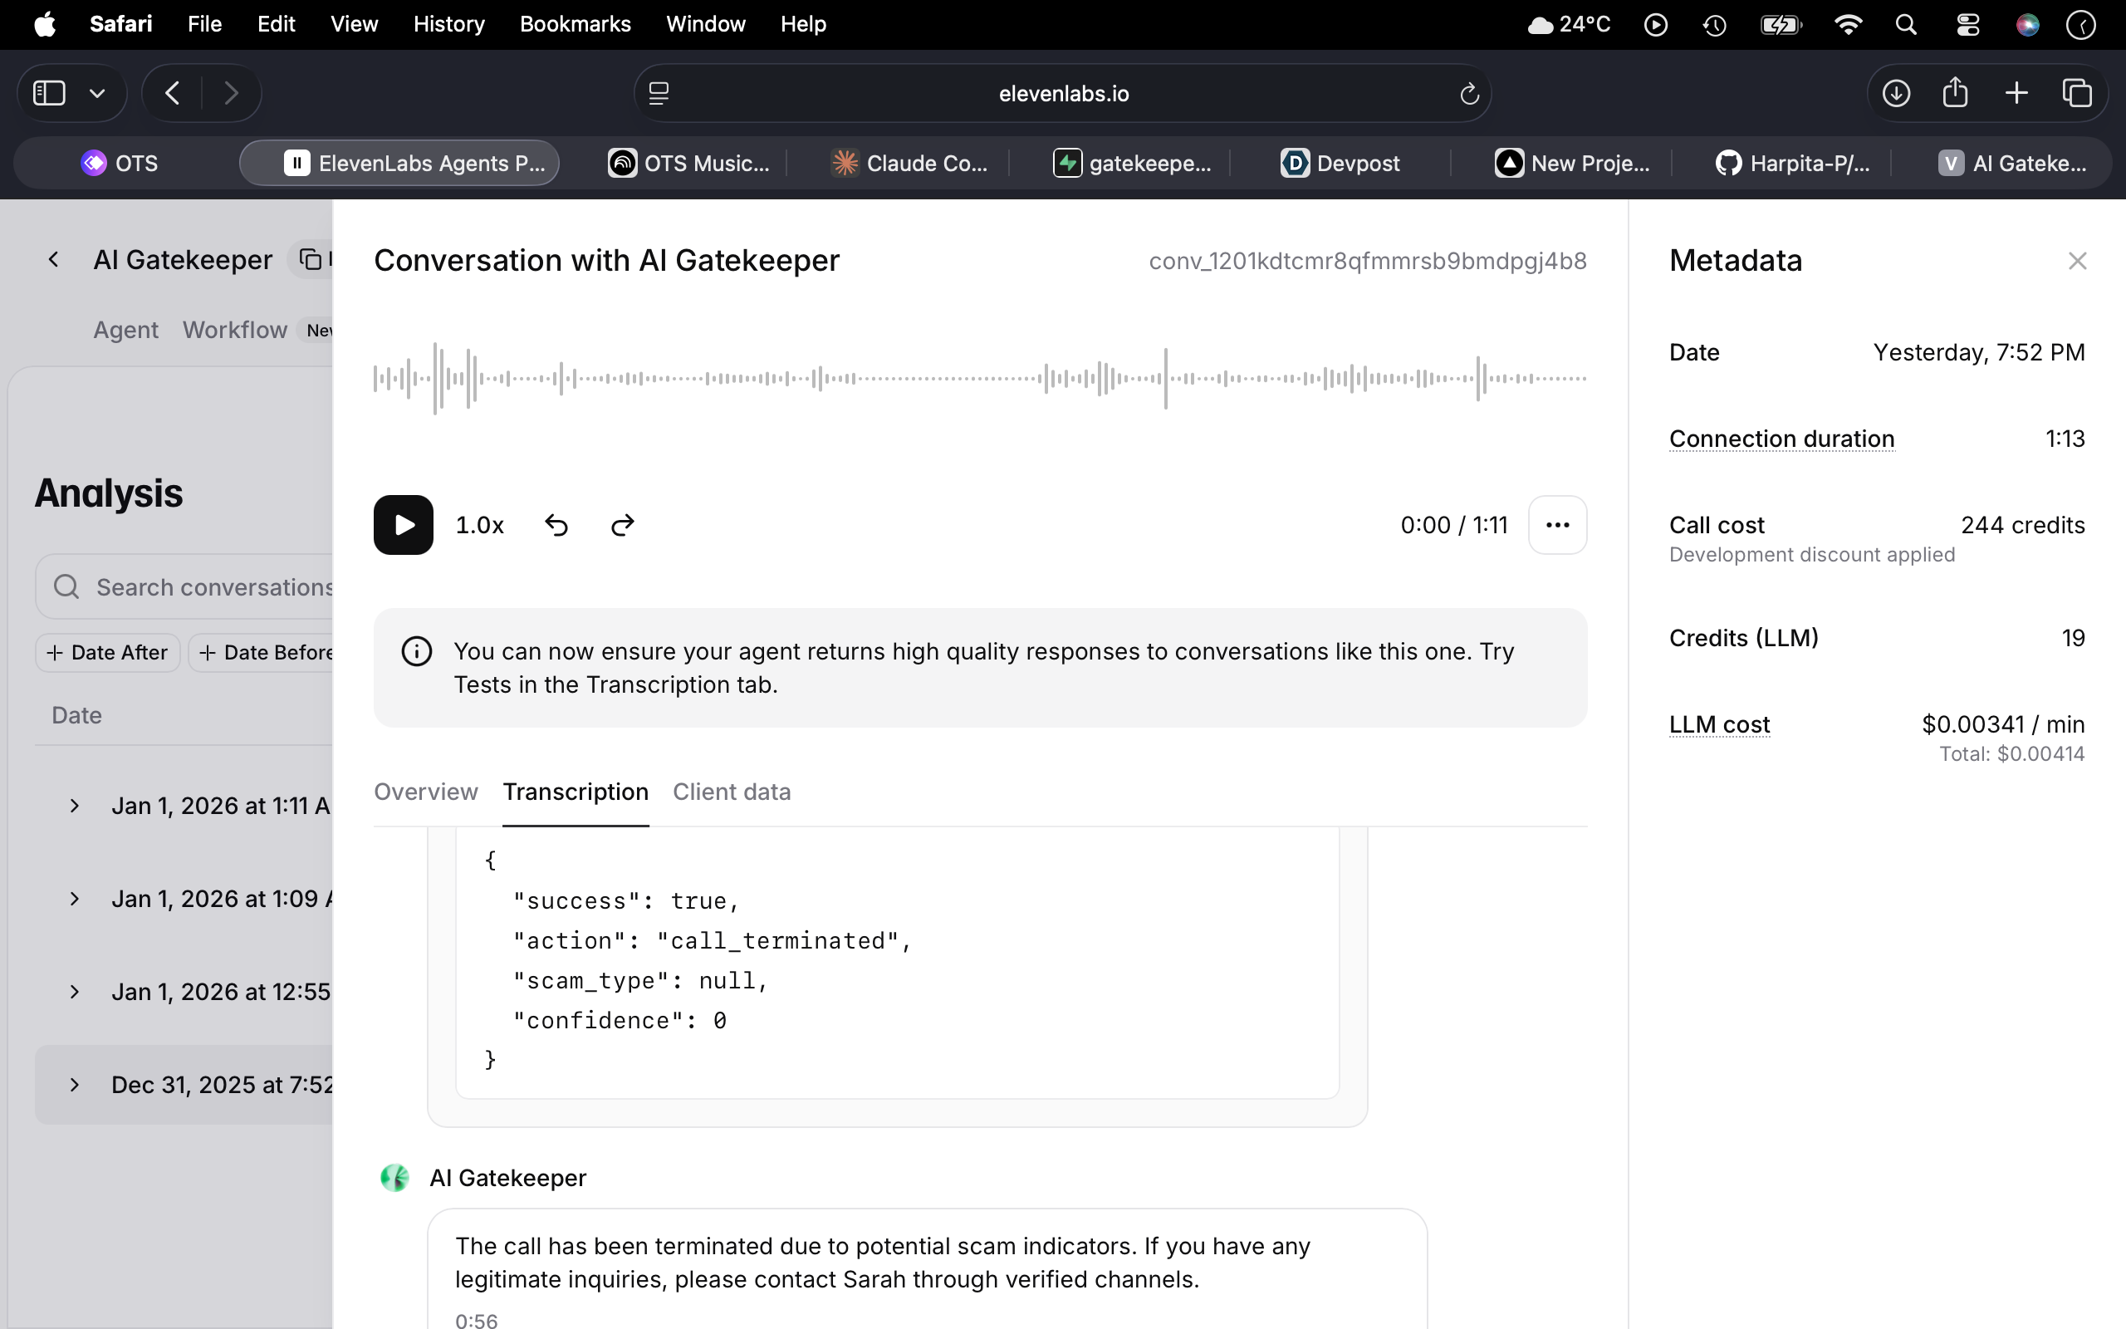Skip forward in the audio player
2126x1329 pixels.
(x=622, y=525)
